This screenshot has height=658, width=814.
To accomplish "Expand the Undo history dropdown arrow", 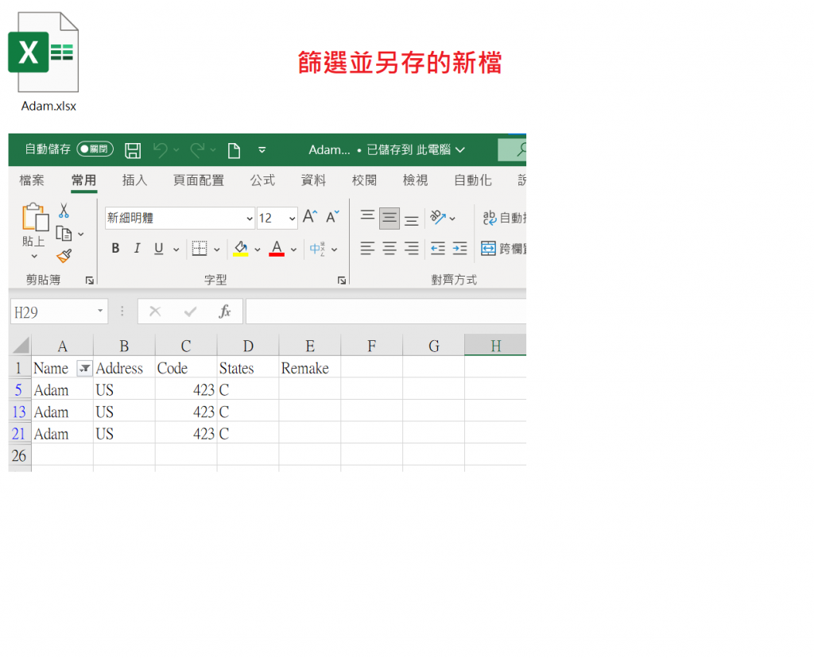I will (x=176, y=150).
